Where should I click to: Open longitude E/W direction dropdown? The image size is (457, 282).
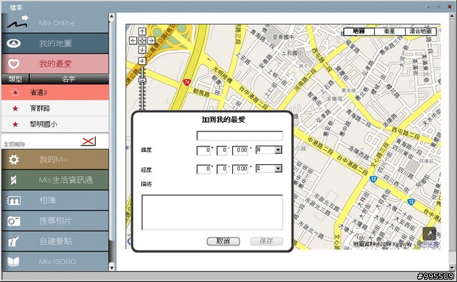pos(268,168)
